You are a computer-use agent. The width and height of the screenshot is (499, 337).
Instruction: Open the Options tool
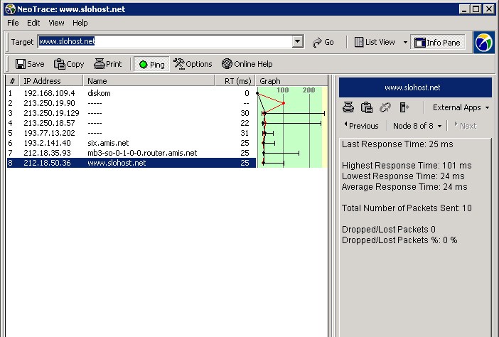193,64
